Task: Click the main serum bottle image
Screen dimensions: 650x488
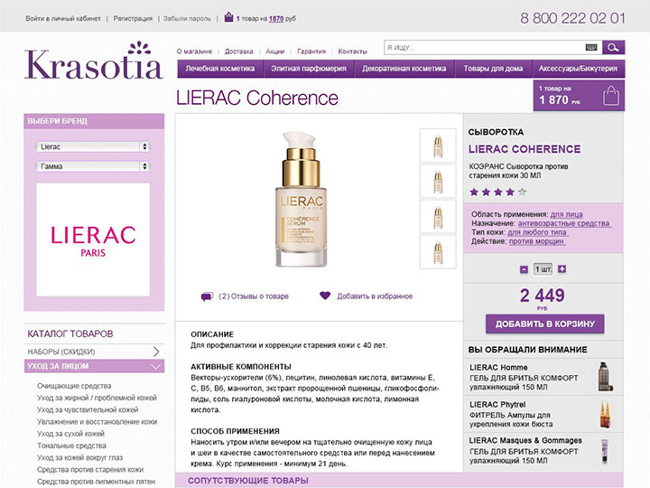Action: [302, 199]
